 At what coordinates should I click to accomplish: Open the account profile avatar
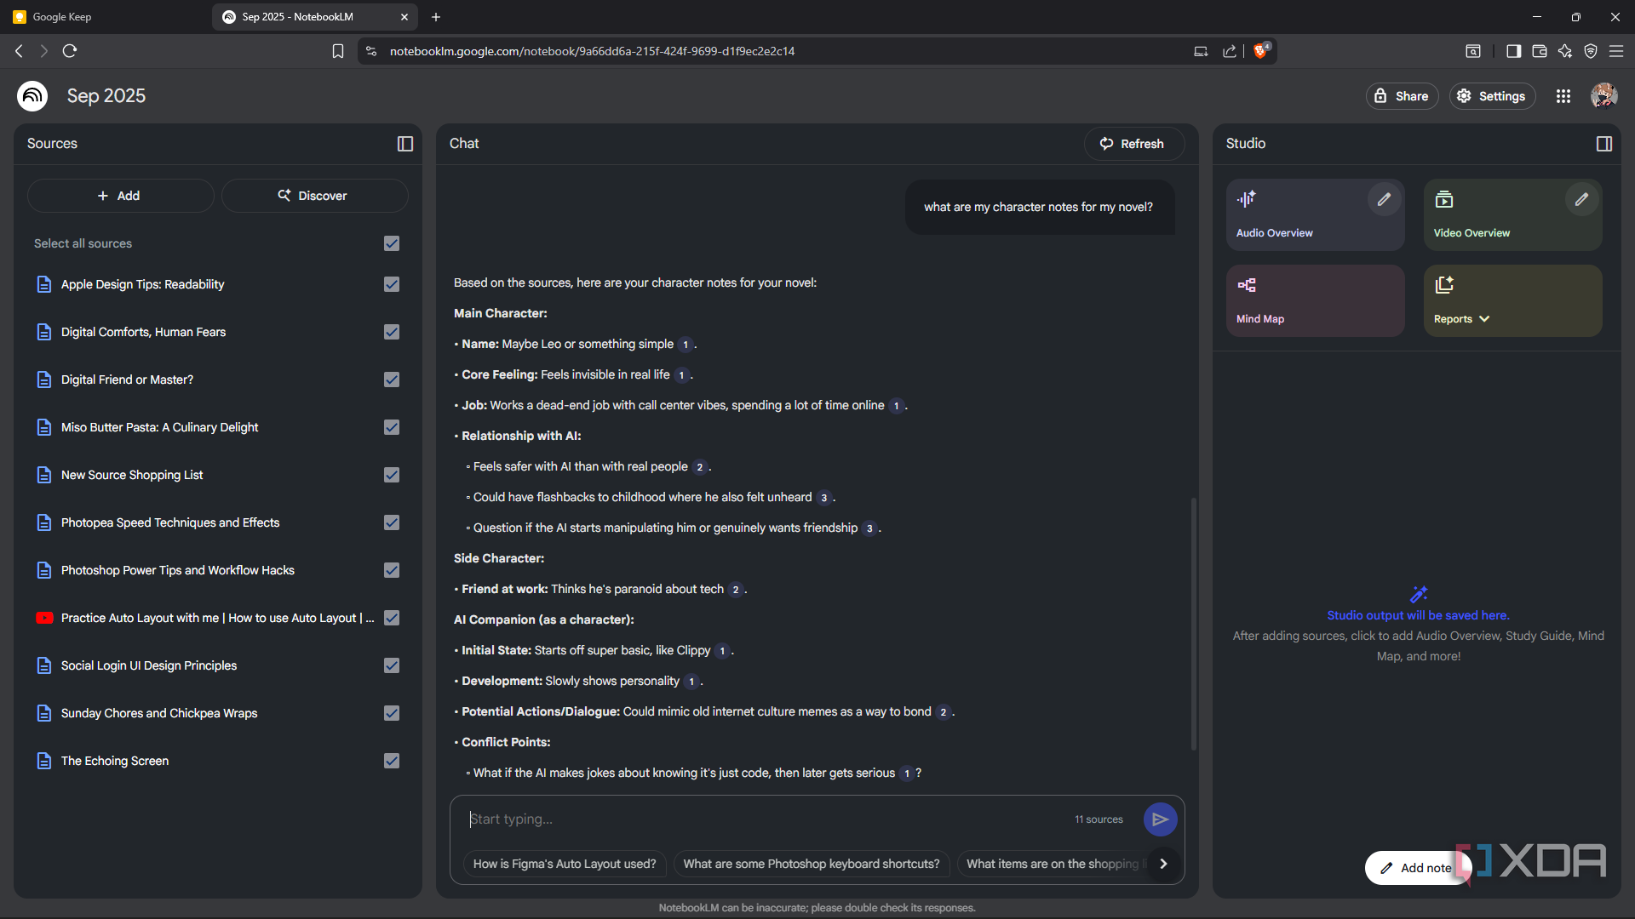[x=1603, y=96]
